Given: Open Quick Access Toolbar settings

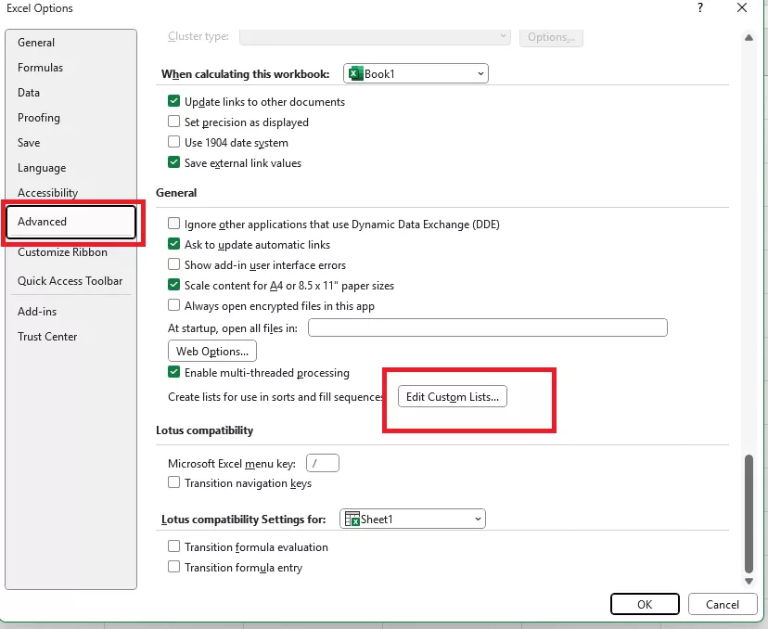Looking at the screenshot, I should 70,281.
